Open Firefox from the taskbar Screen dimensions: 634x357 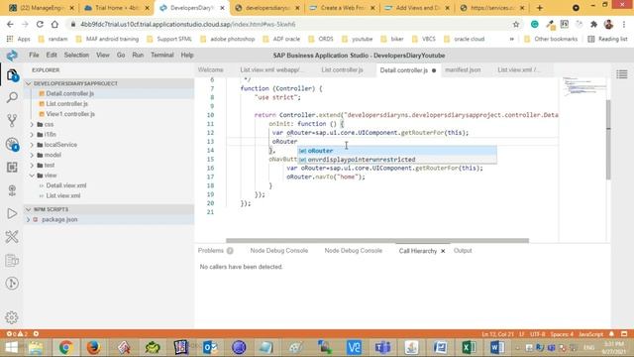click(94, 347)
